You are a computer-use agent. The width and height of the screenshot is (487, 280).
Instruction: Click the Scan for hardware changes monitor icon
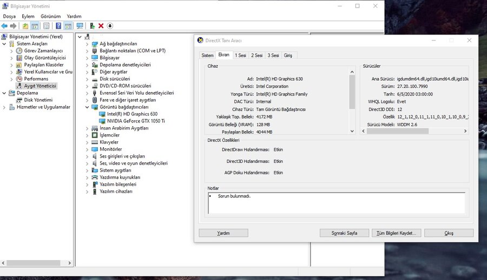coord(80,26)
